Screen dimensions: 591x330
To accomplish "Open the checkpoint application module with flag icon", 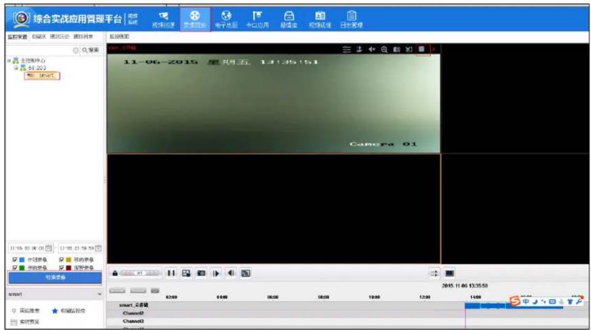I will pyautogui.click(x=257, y=20).
